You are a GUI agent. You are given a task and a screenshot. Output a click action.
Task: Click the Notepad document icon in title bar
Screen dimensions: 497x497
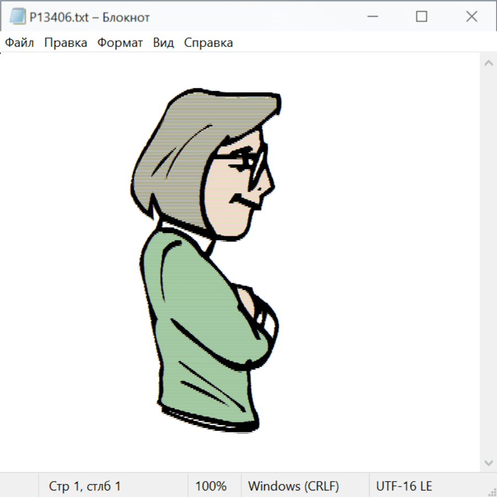17,17
